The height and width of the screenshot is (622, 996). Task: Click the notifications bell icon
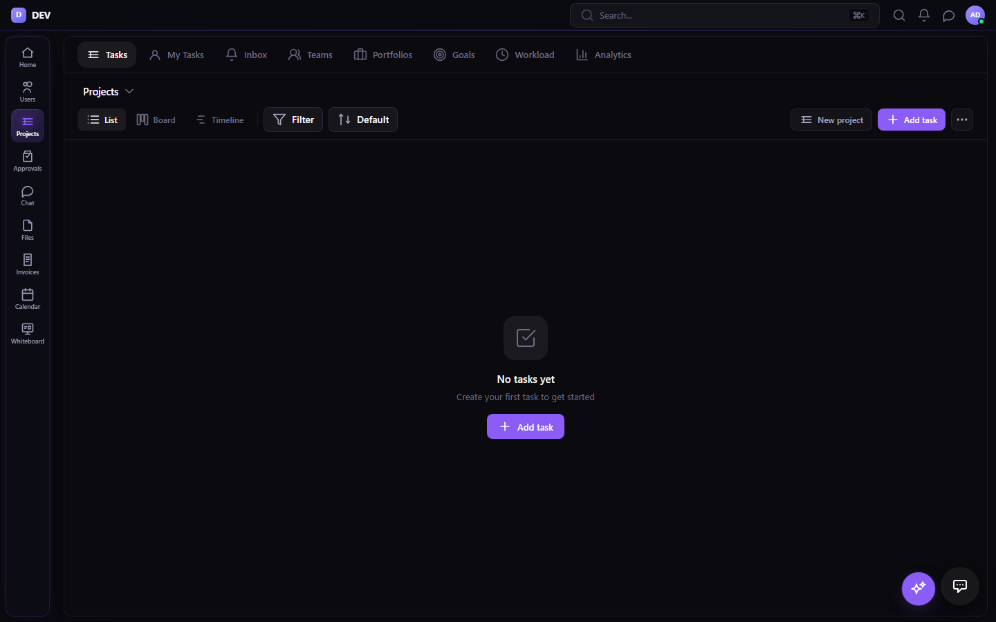tap(924, 15)
